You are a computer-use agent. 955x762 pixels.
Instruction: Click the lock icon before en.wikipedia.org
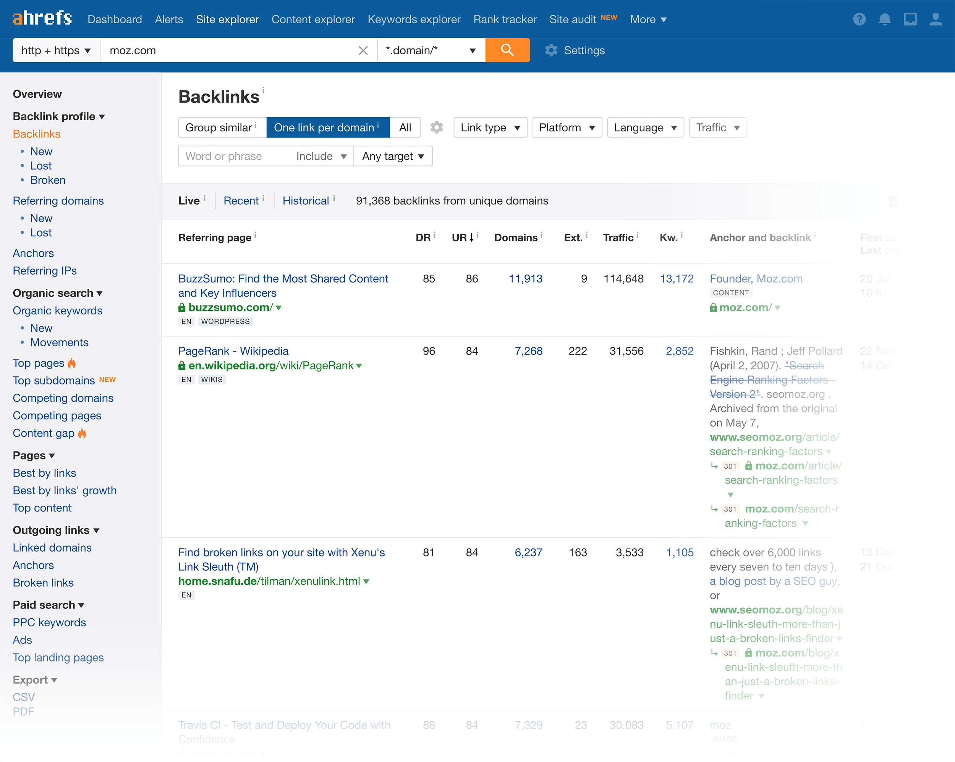pos(181,366)
